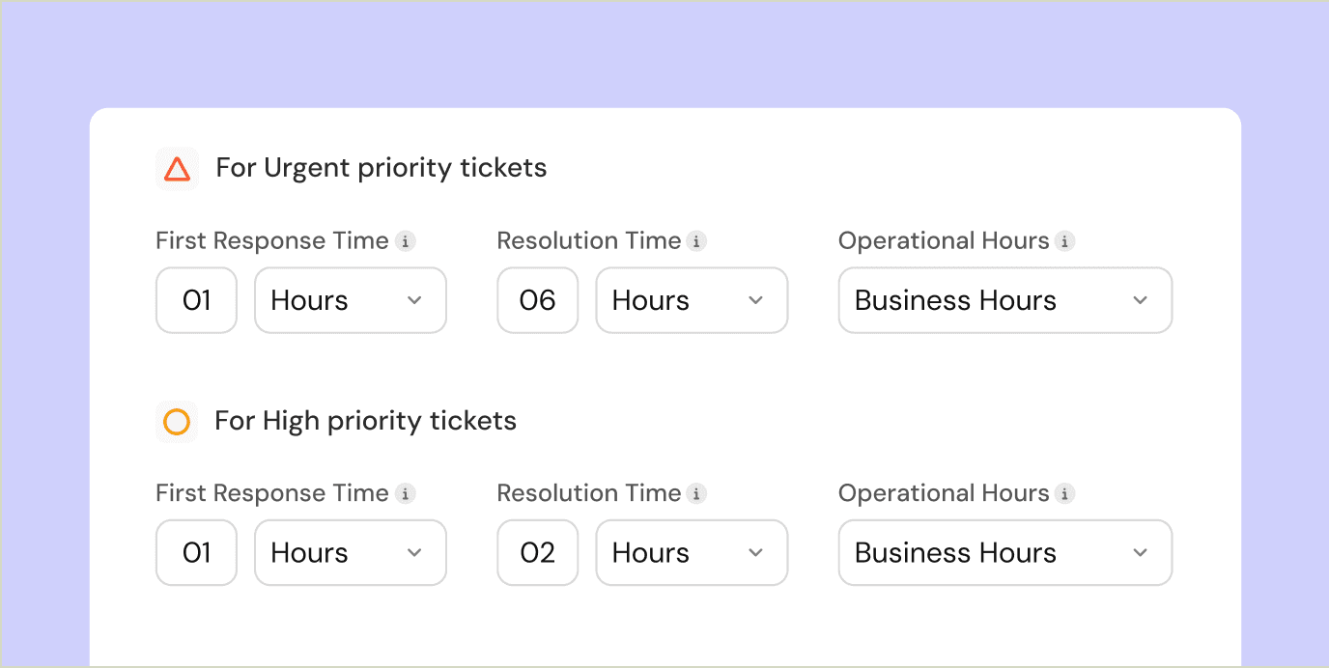Screen dimensions: 1329x668
Task: Open Urgent First Response Time unit dropdown
Action: click(x=350, y=300)
